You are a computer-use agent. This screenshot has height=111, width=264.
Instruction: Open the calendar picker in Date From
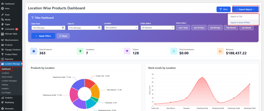coord(63,28)
